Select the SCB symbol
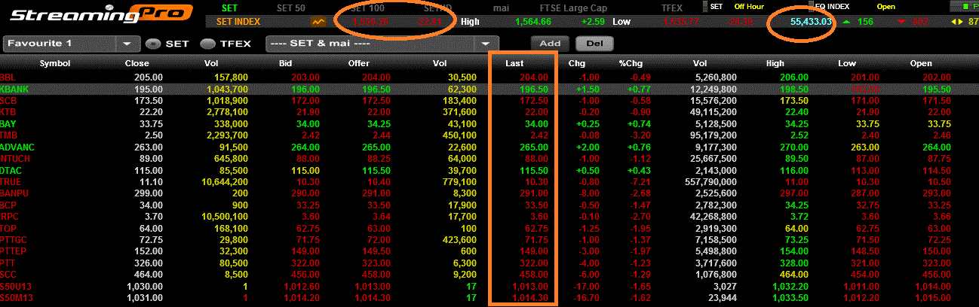Screen dimensions: 979x307 (8, 100)
